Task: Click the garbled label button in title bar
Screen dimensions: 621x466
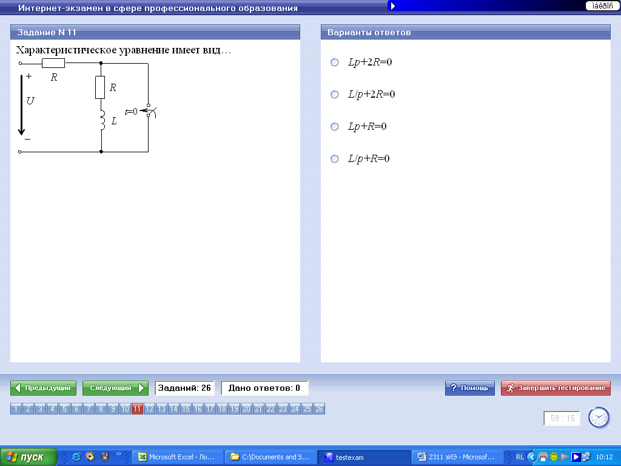Action: coord(602,5)
